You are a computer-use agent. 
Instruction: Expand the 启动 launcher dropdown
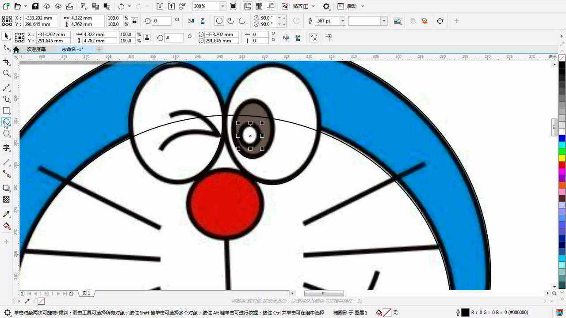(363, 6)
